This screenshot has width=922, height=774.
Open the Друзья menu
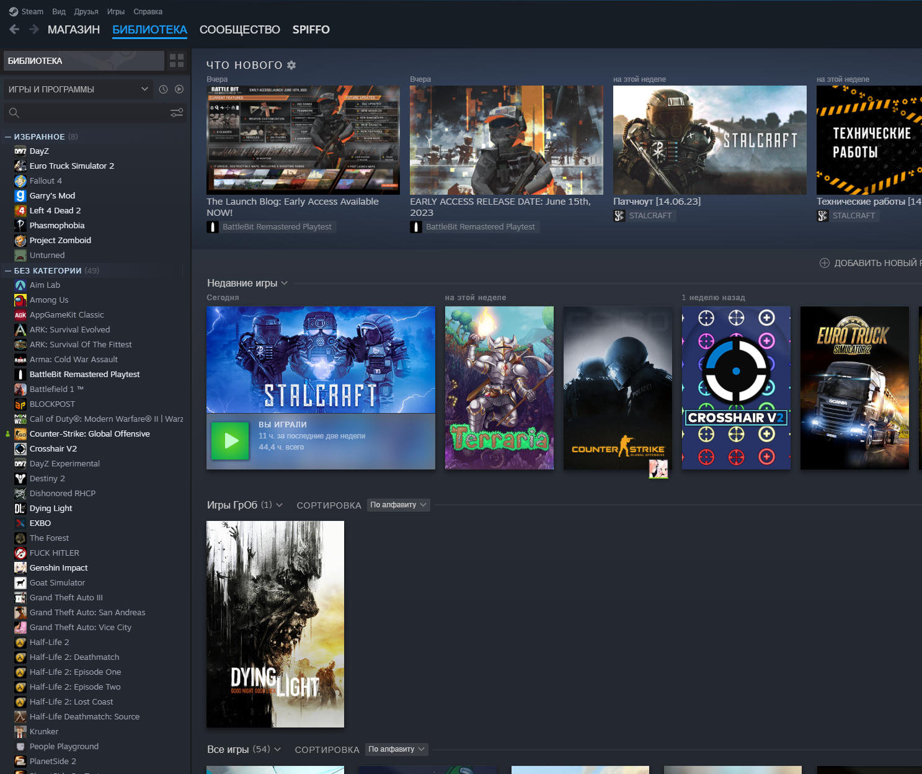[x=86, y=12]
